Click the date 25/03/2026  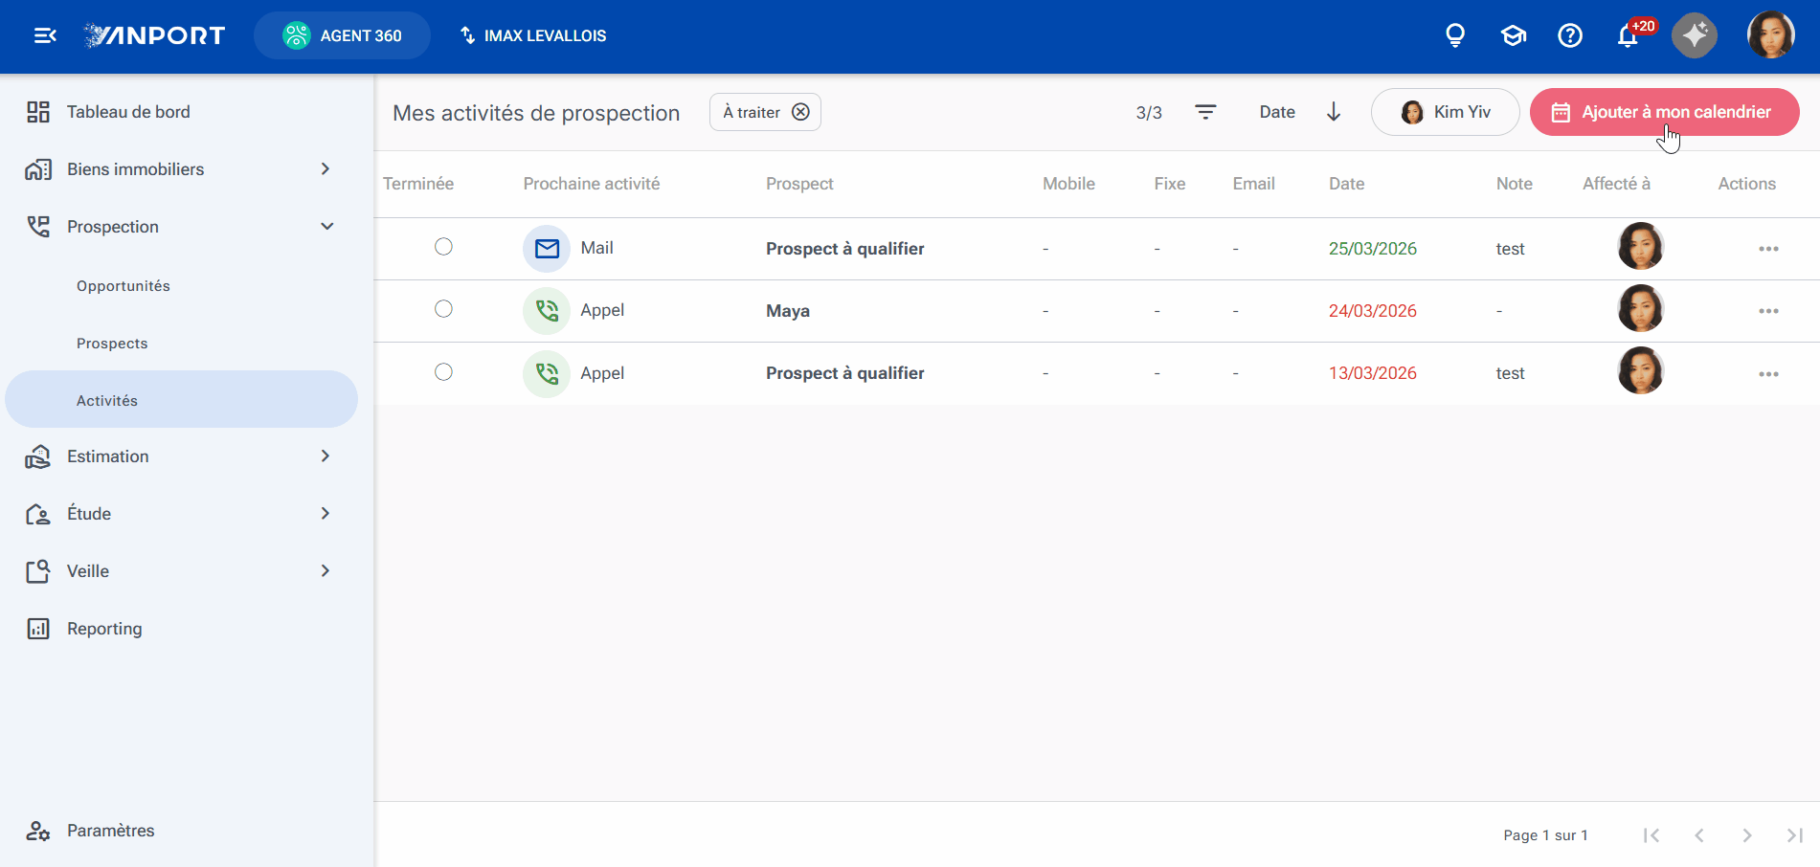1373,249
